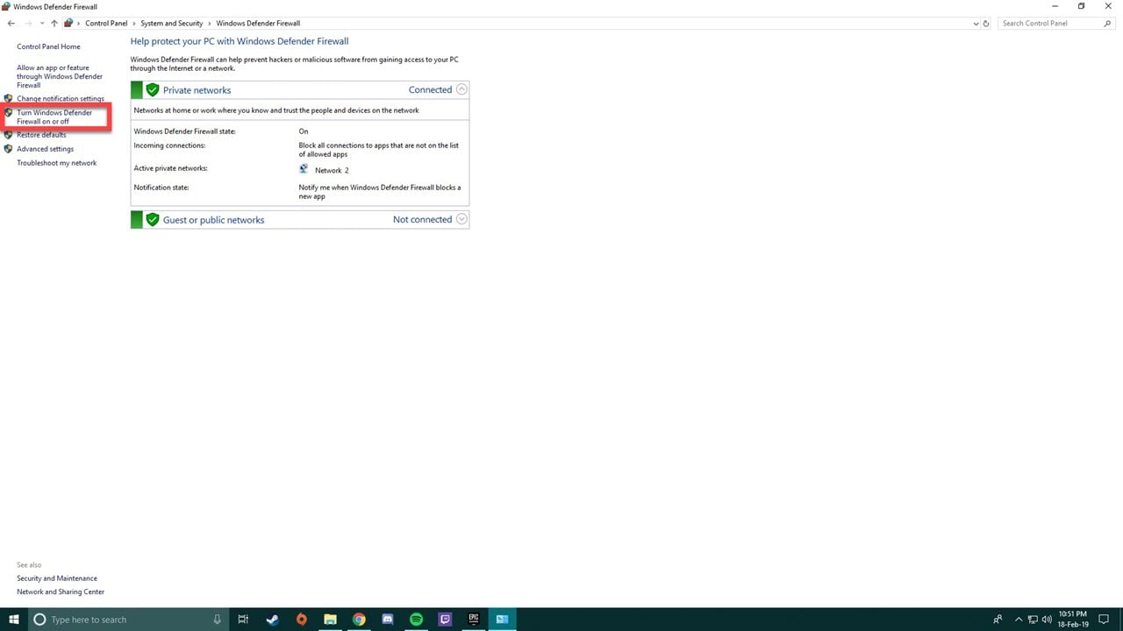
Task: Open Allow an app or feature link
Action: 60,76
